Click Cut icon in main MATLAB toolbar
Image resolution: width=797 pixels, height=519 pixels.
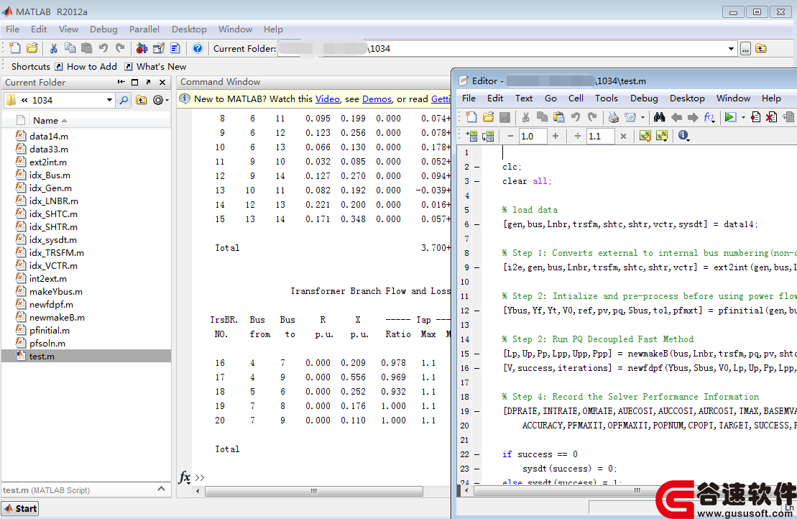pos(53,48)
